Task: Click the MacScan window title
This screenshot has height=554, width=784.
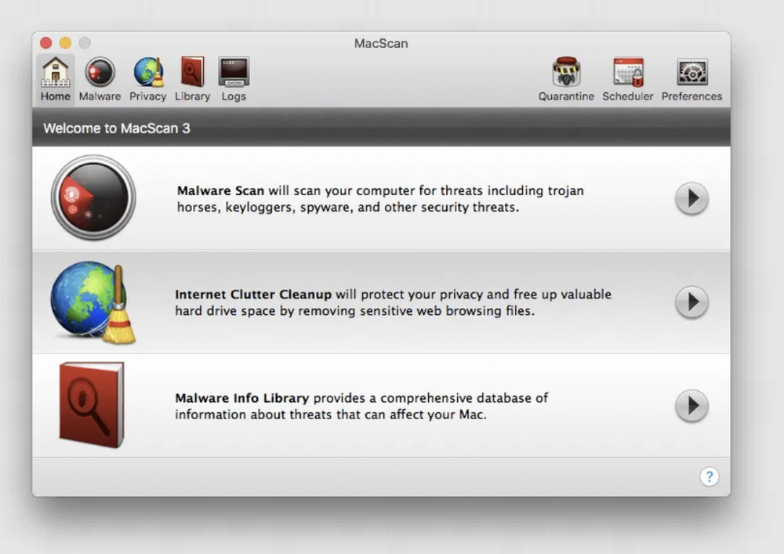Action: point(381,43)
